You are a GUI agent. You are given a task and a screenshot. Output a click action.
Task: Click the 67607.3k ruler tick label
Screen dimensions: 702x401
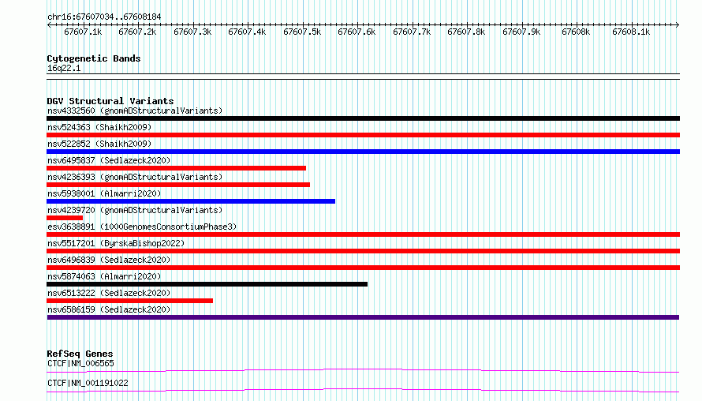(192, 32)
